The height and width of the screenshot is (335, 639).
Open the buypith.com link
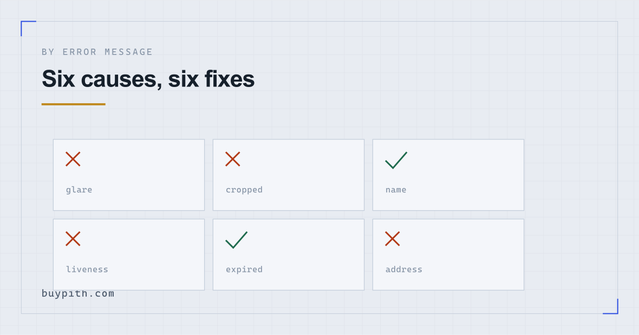pos(78,293)
